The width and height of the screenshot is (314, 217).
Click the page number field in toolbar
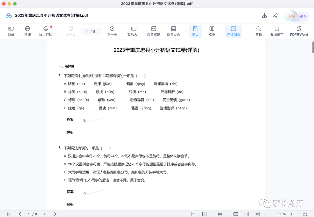coord(91,31)
